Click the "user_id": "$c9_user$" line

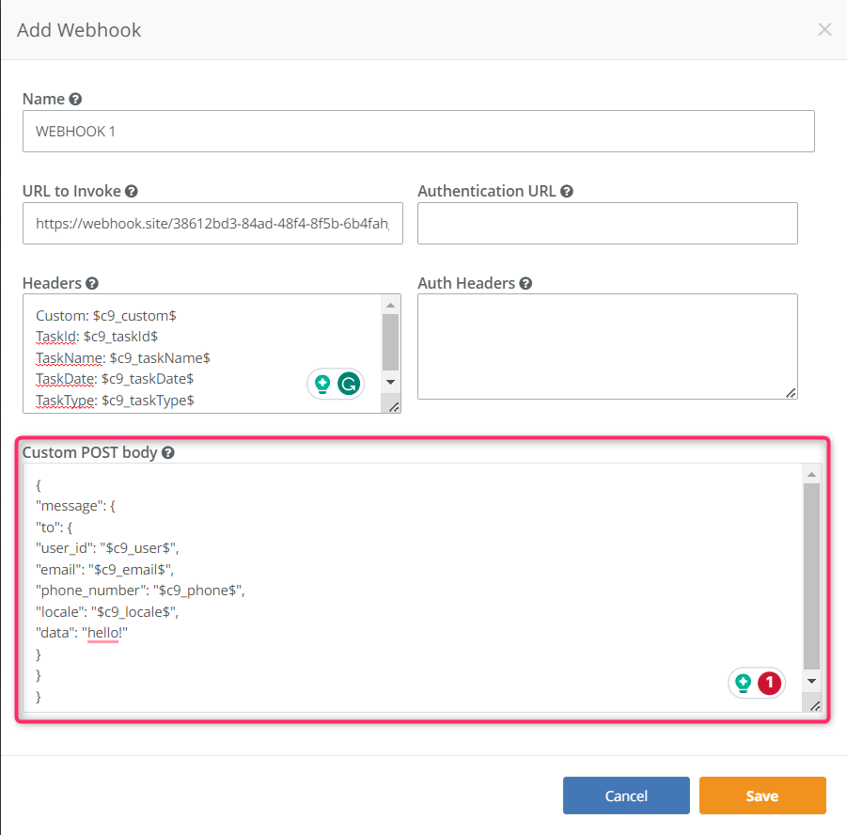point(107,548)
